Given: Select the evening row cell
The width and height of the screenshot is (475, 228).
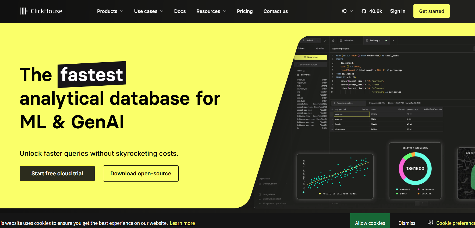Looking at the screenshot, I should 352,119.
